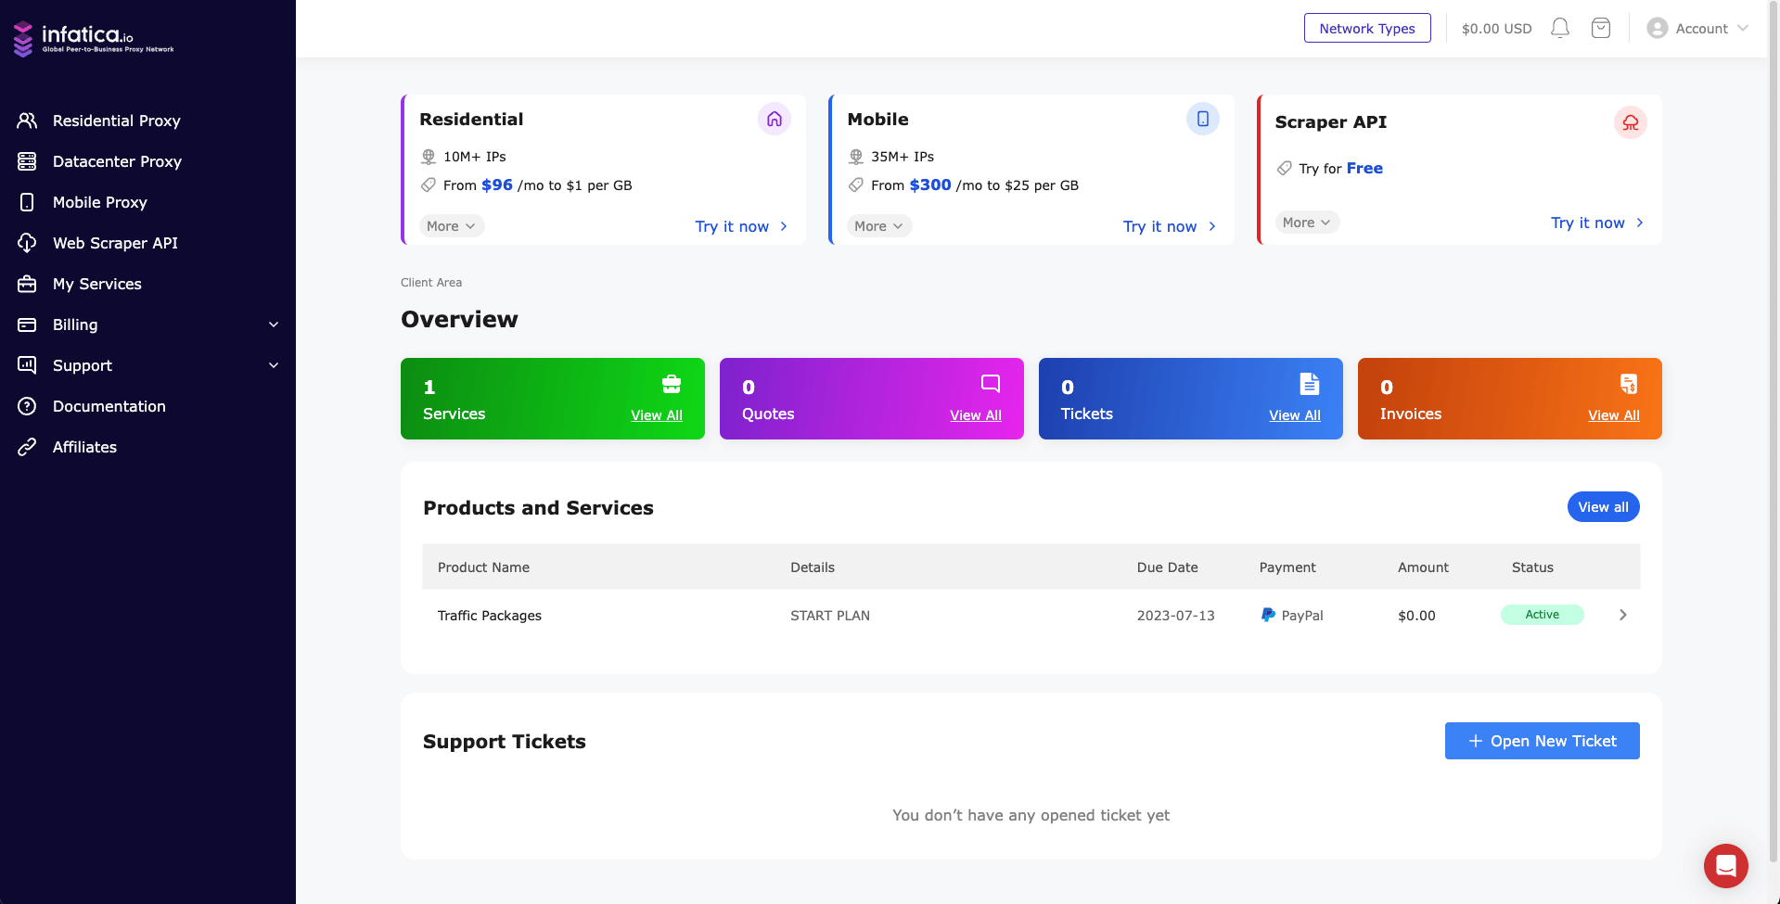Click the account avatar icon
The height and width of the screenshot is (904, 1780).
tap(1658, 28)
